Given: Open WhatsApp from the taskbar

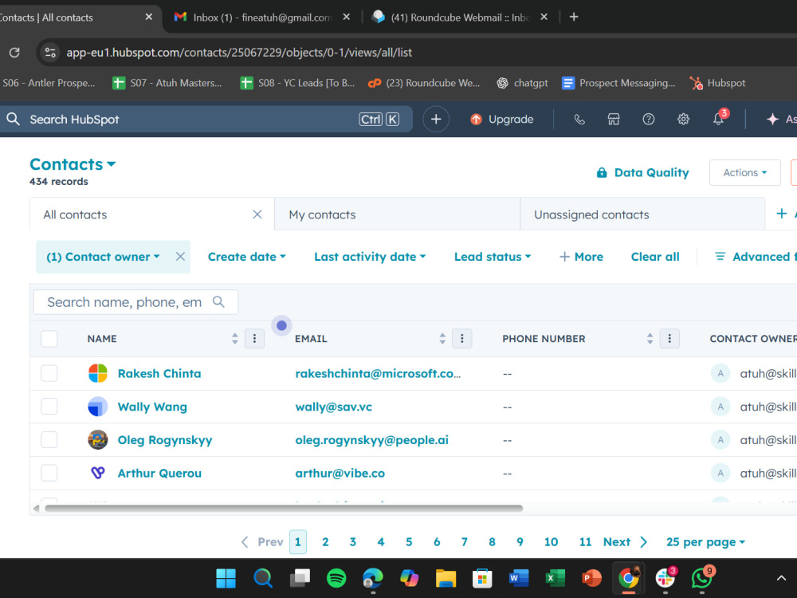Looking at the screenshot, I should [702, 577].
